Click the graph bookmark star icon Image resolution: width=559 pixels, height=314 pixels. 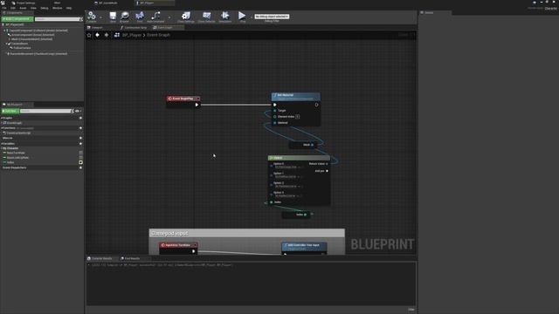click(89, 35)
